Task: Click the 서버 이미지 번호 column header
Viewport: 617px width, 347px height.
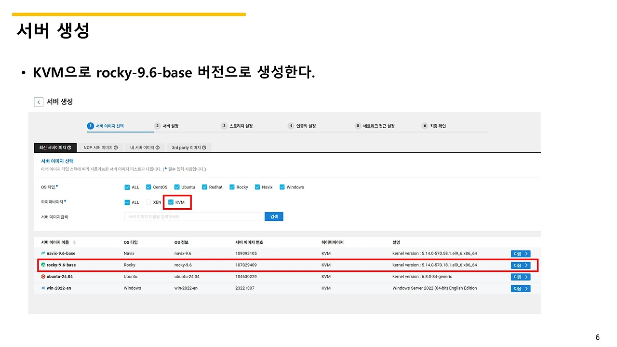Action: (x=249, y=242)
